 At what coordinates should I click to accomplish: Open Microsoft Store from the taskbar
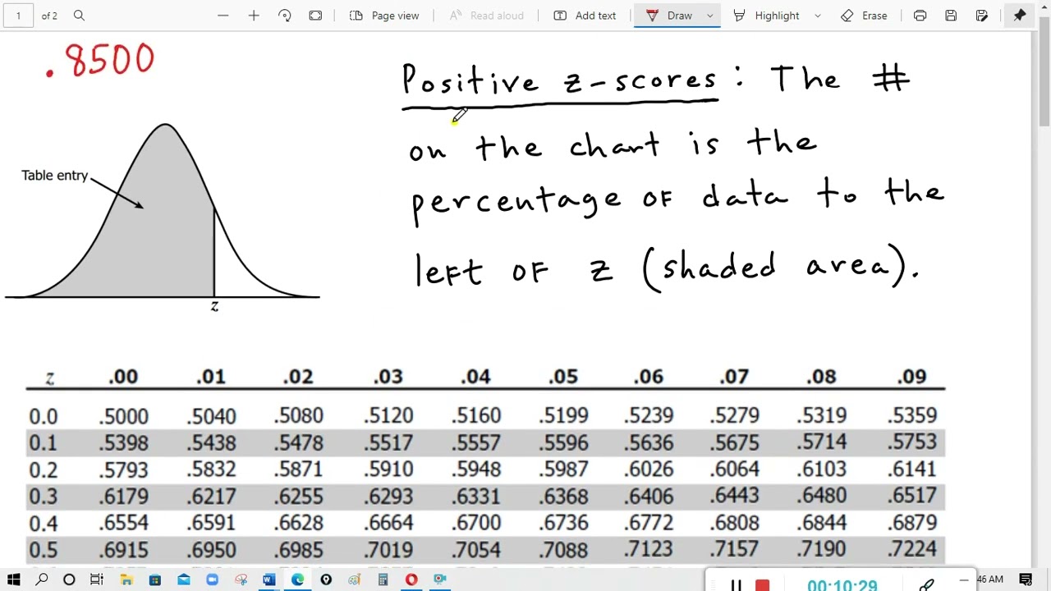tap(154, 580)
